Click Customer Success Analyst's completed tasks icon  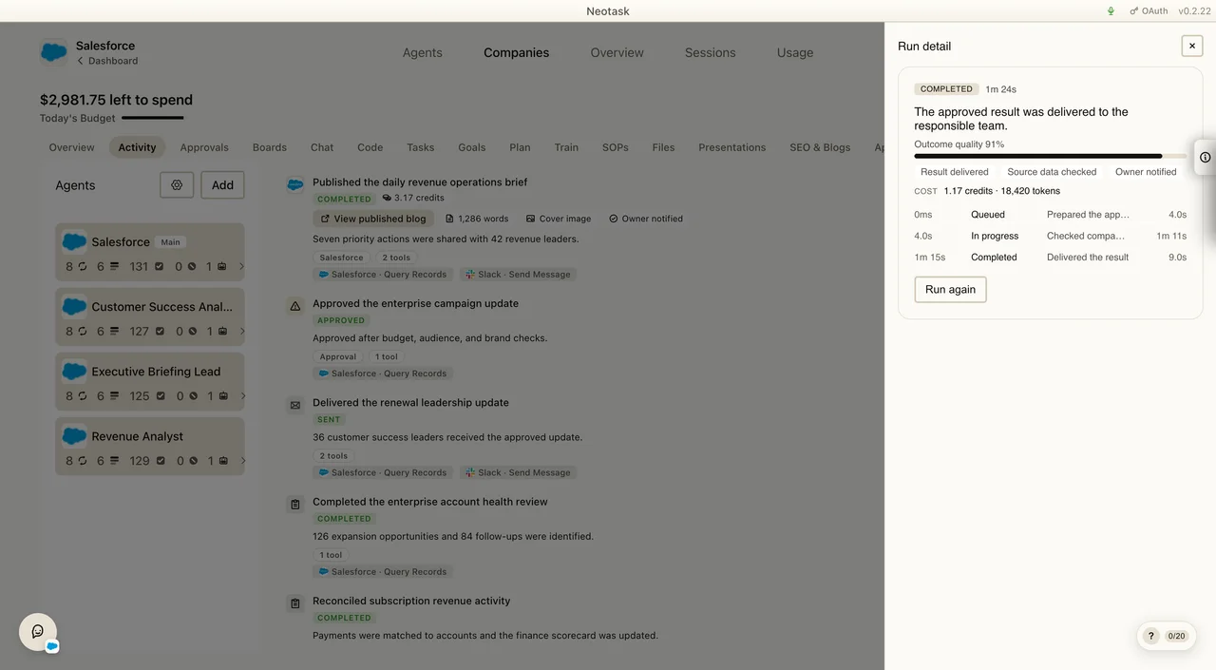point(160,332)
